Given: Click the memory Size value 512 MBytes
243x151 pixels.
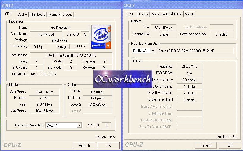Looking at the screenshot, I should (163, 28).
